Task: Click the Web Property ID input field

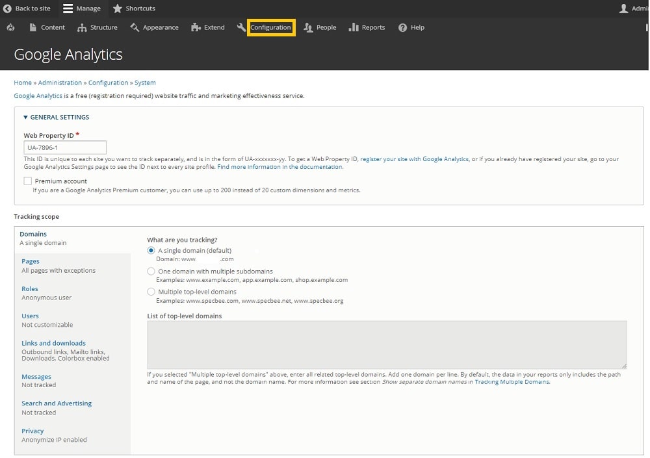Action: pos(64,147)
